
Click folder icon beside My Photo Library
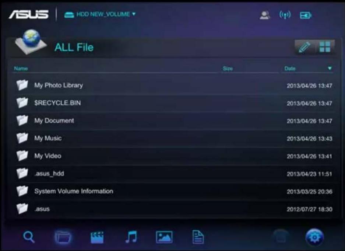point(22,85)
